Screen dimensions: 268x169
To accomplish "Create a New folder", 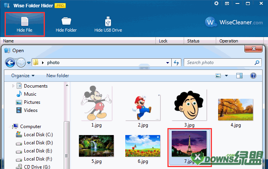I will 58,76.
